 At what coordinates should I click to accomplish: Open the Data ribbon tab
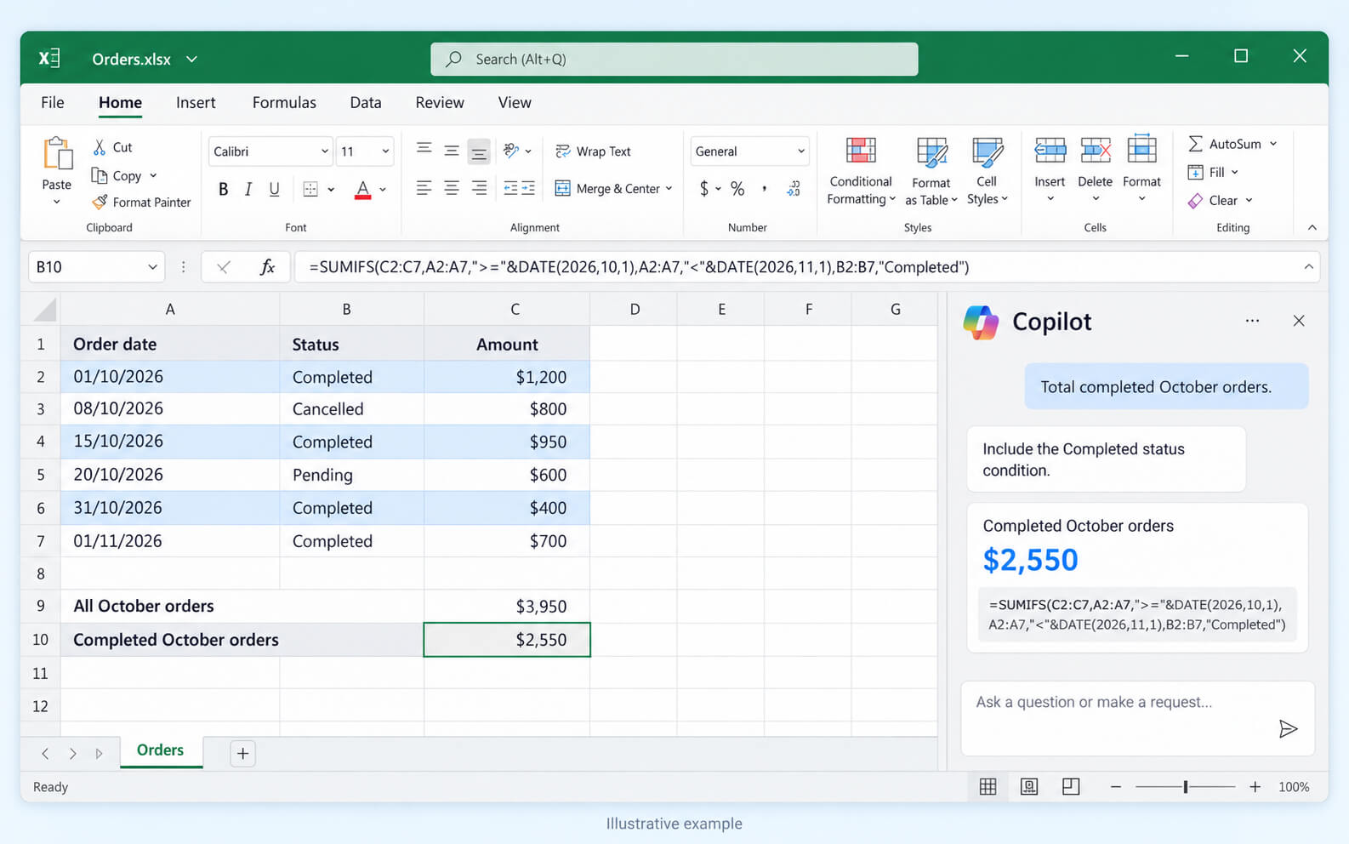tap(366, 102)
